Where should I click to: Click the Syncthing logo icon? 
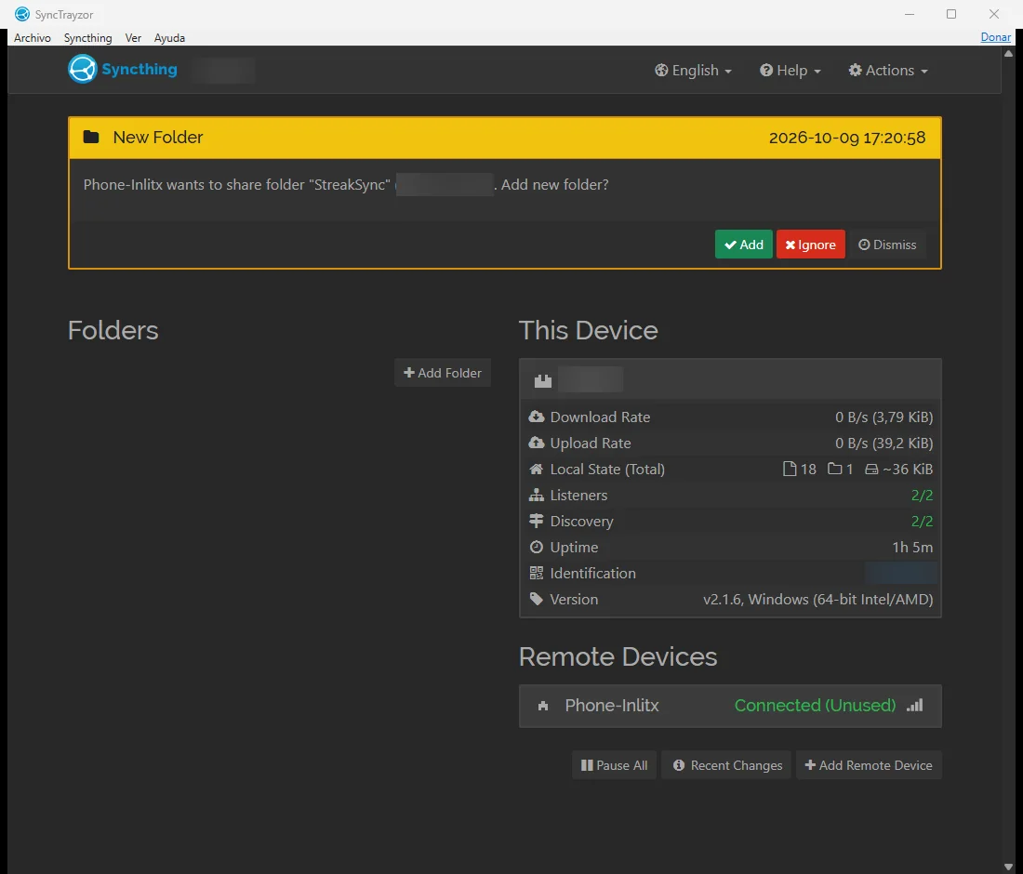82,69
